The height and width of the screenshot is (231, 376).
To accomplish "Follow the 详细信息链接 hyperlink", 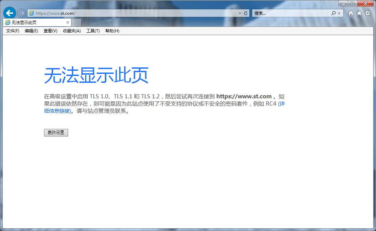I will pyautogui.click(x=57, y=111).
